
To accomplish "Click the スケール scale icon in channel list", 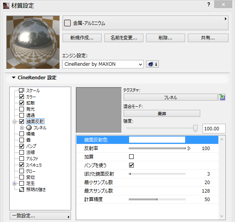I will (22, 91).
